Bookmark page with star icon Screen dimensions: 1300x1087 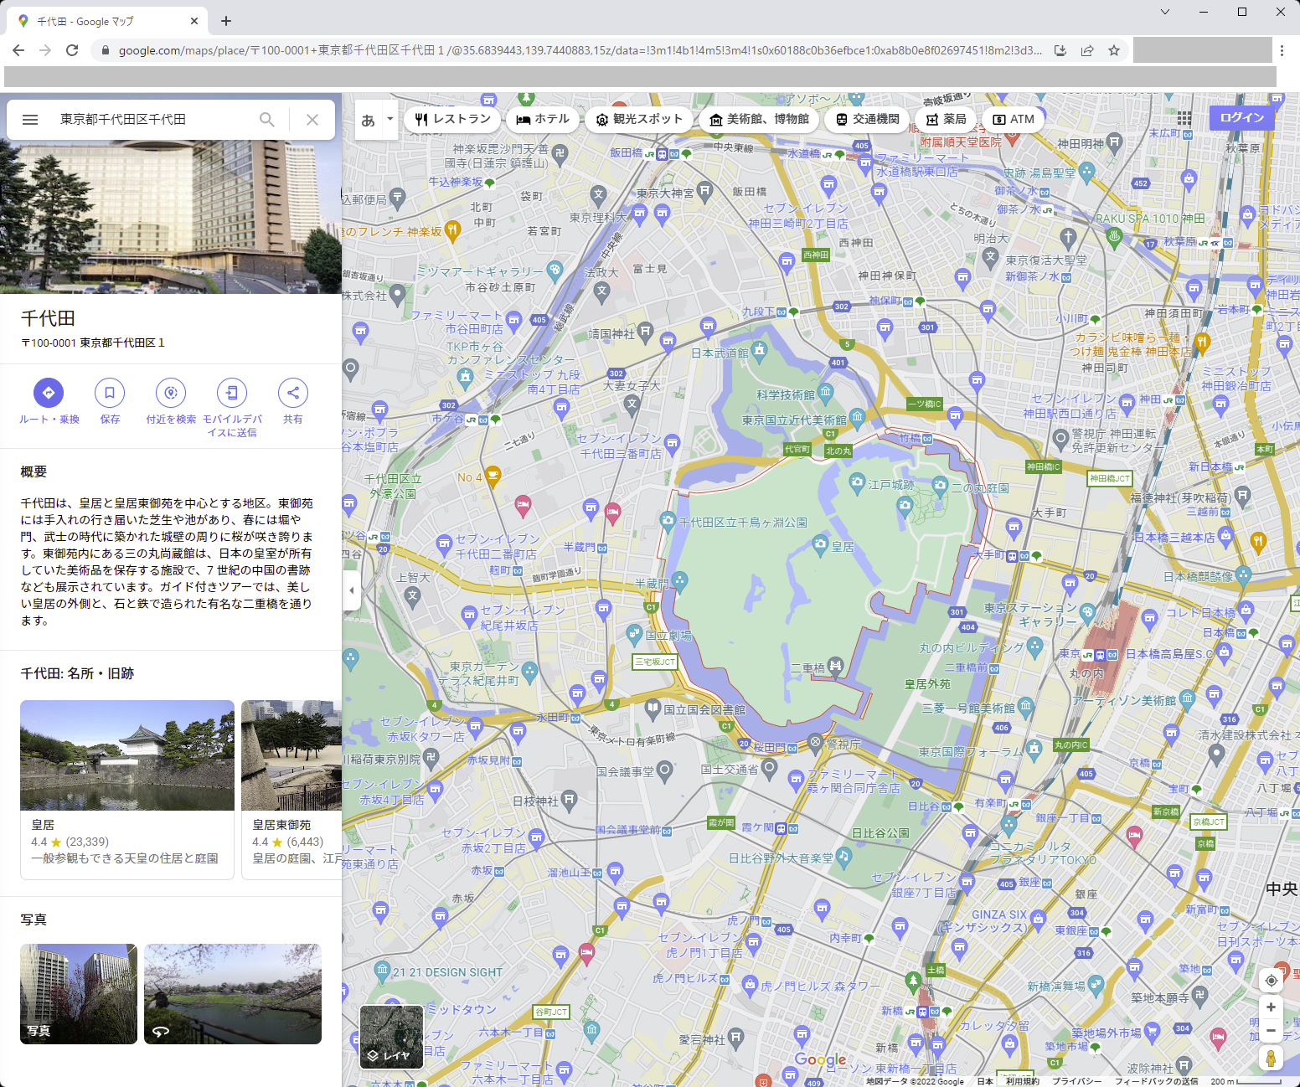pos(1114,50)
